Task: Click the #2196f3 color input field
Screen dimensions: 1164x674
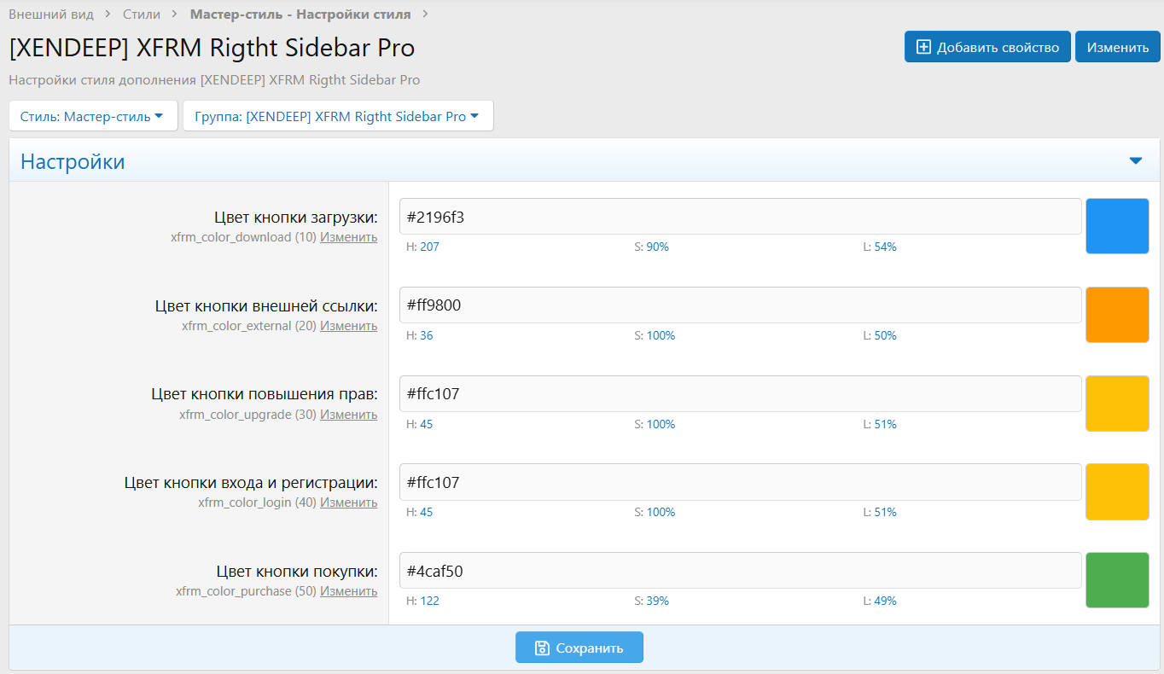Action: click(x=741, y=216)
